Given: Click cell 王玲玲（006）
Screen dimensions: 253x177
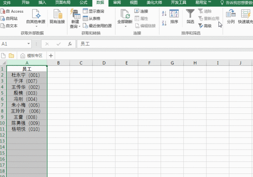Looking at the screenshot, I should tap(27, 111).
